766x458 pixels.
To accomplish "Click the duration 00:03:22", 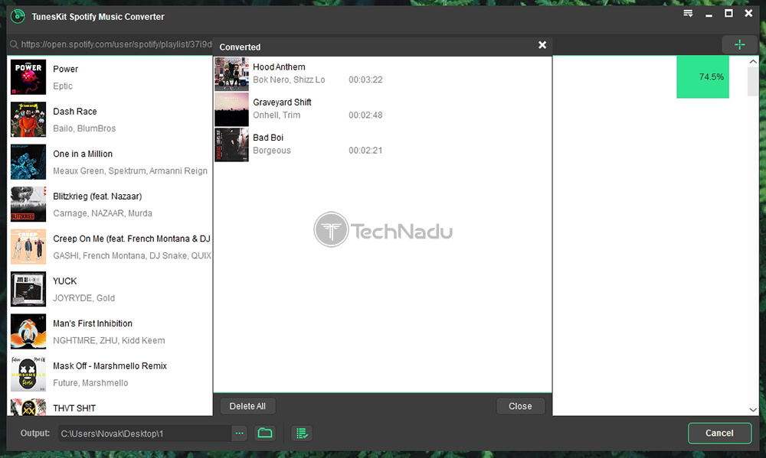I will point(365,80).
